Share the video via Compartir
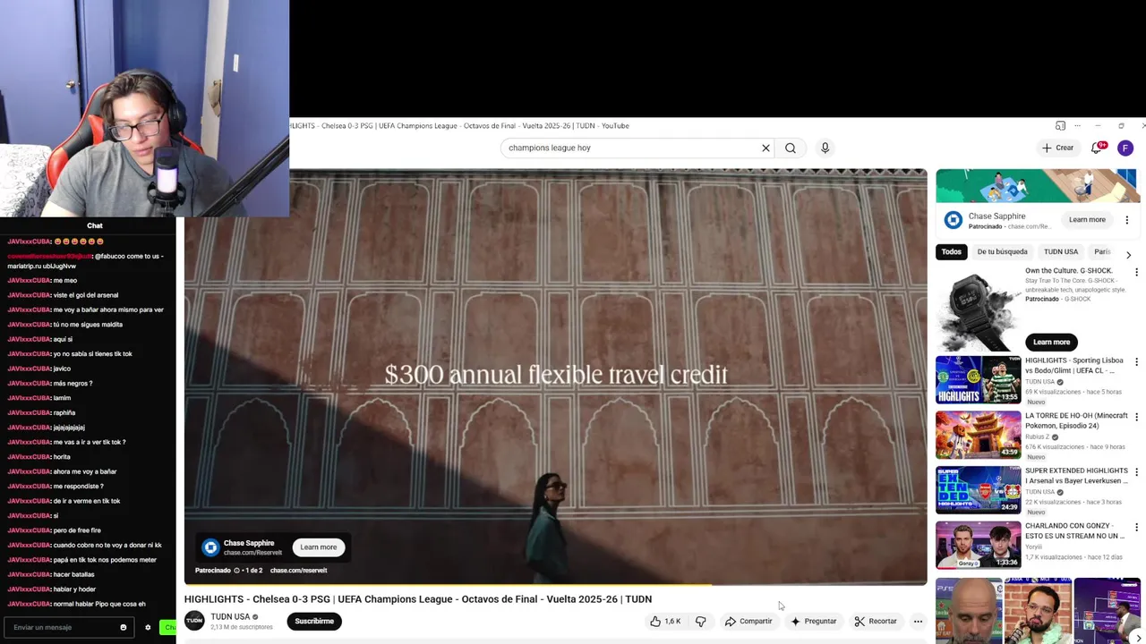 tap(748, 622)
